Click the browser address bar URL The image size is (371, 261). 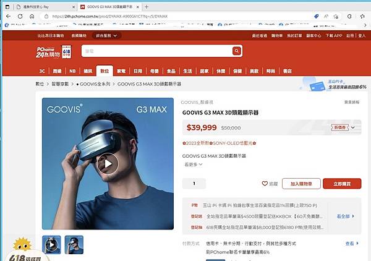click(x=110, y=16)
